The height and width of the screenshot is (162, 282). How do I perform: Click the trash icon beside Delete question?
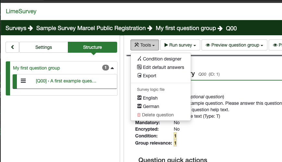coord(139,115)
